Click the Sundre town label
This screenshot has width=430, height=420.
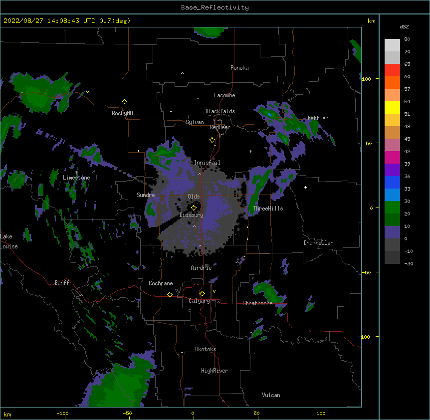click(x=146, y=195)
